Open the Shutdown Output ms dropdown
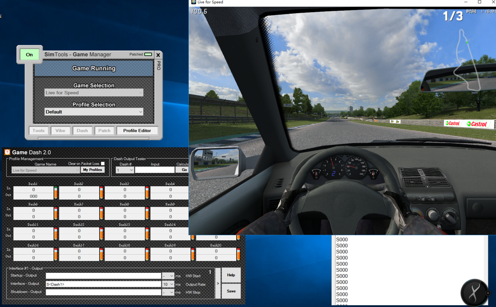 pos(168,292)
